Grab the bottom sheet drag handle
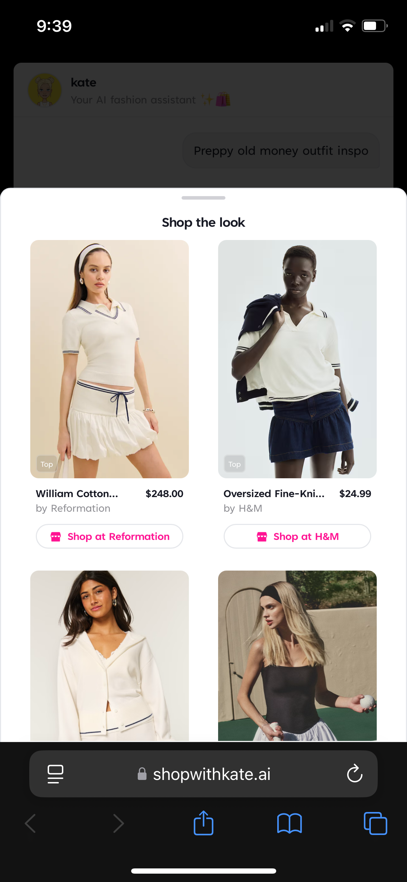Viewport: 407px width, 882px height. coord(203,198)
